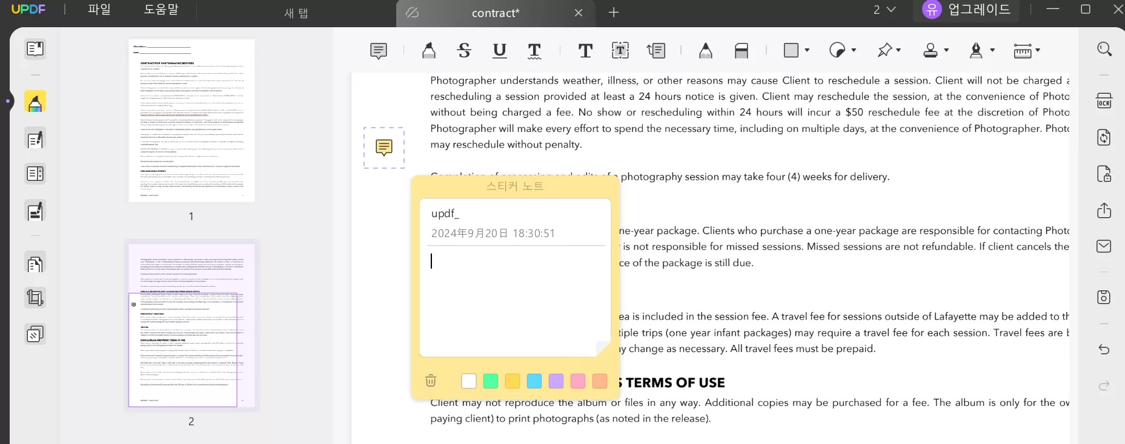Screen dimensions: 1125x444
Task: Open page 1 thumbnail
Action: click(191, 120)
